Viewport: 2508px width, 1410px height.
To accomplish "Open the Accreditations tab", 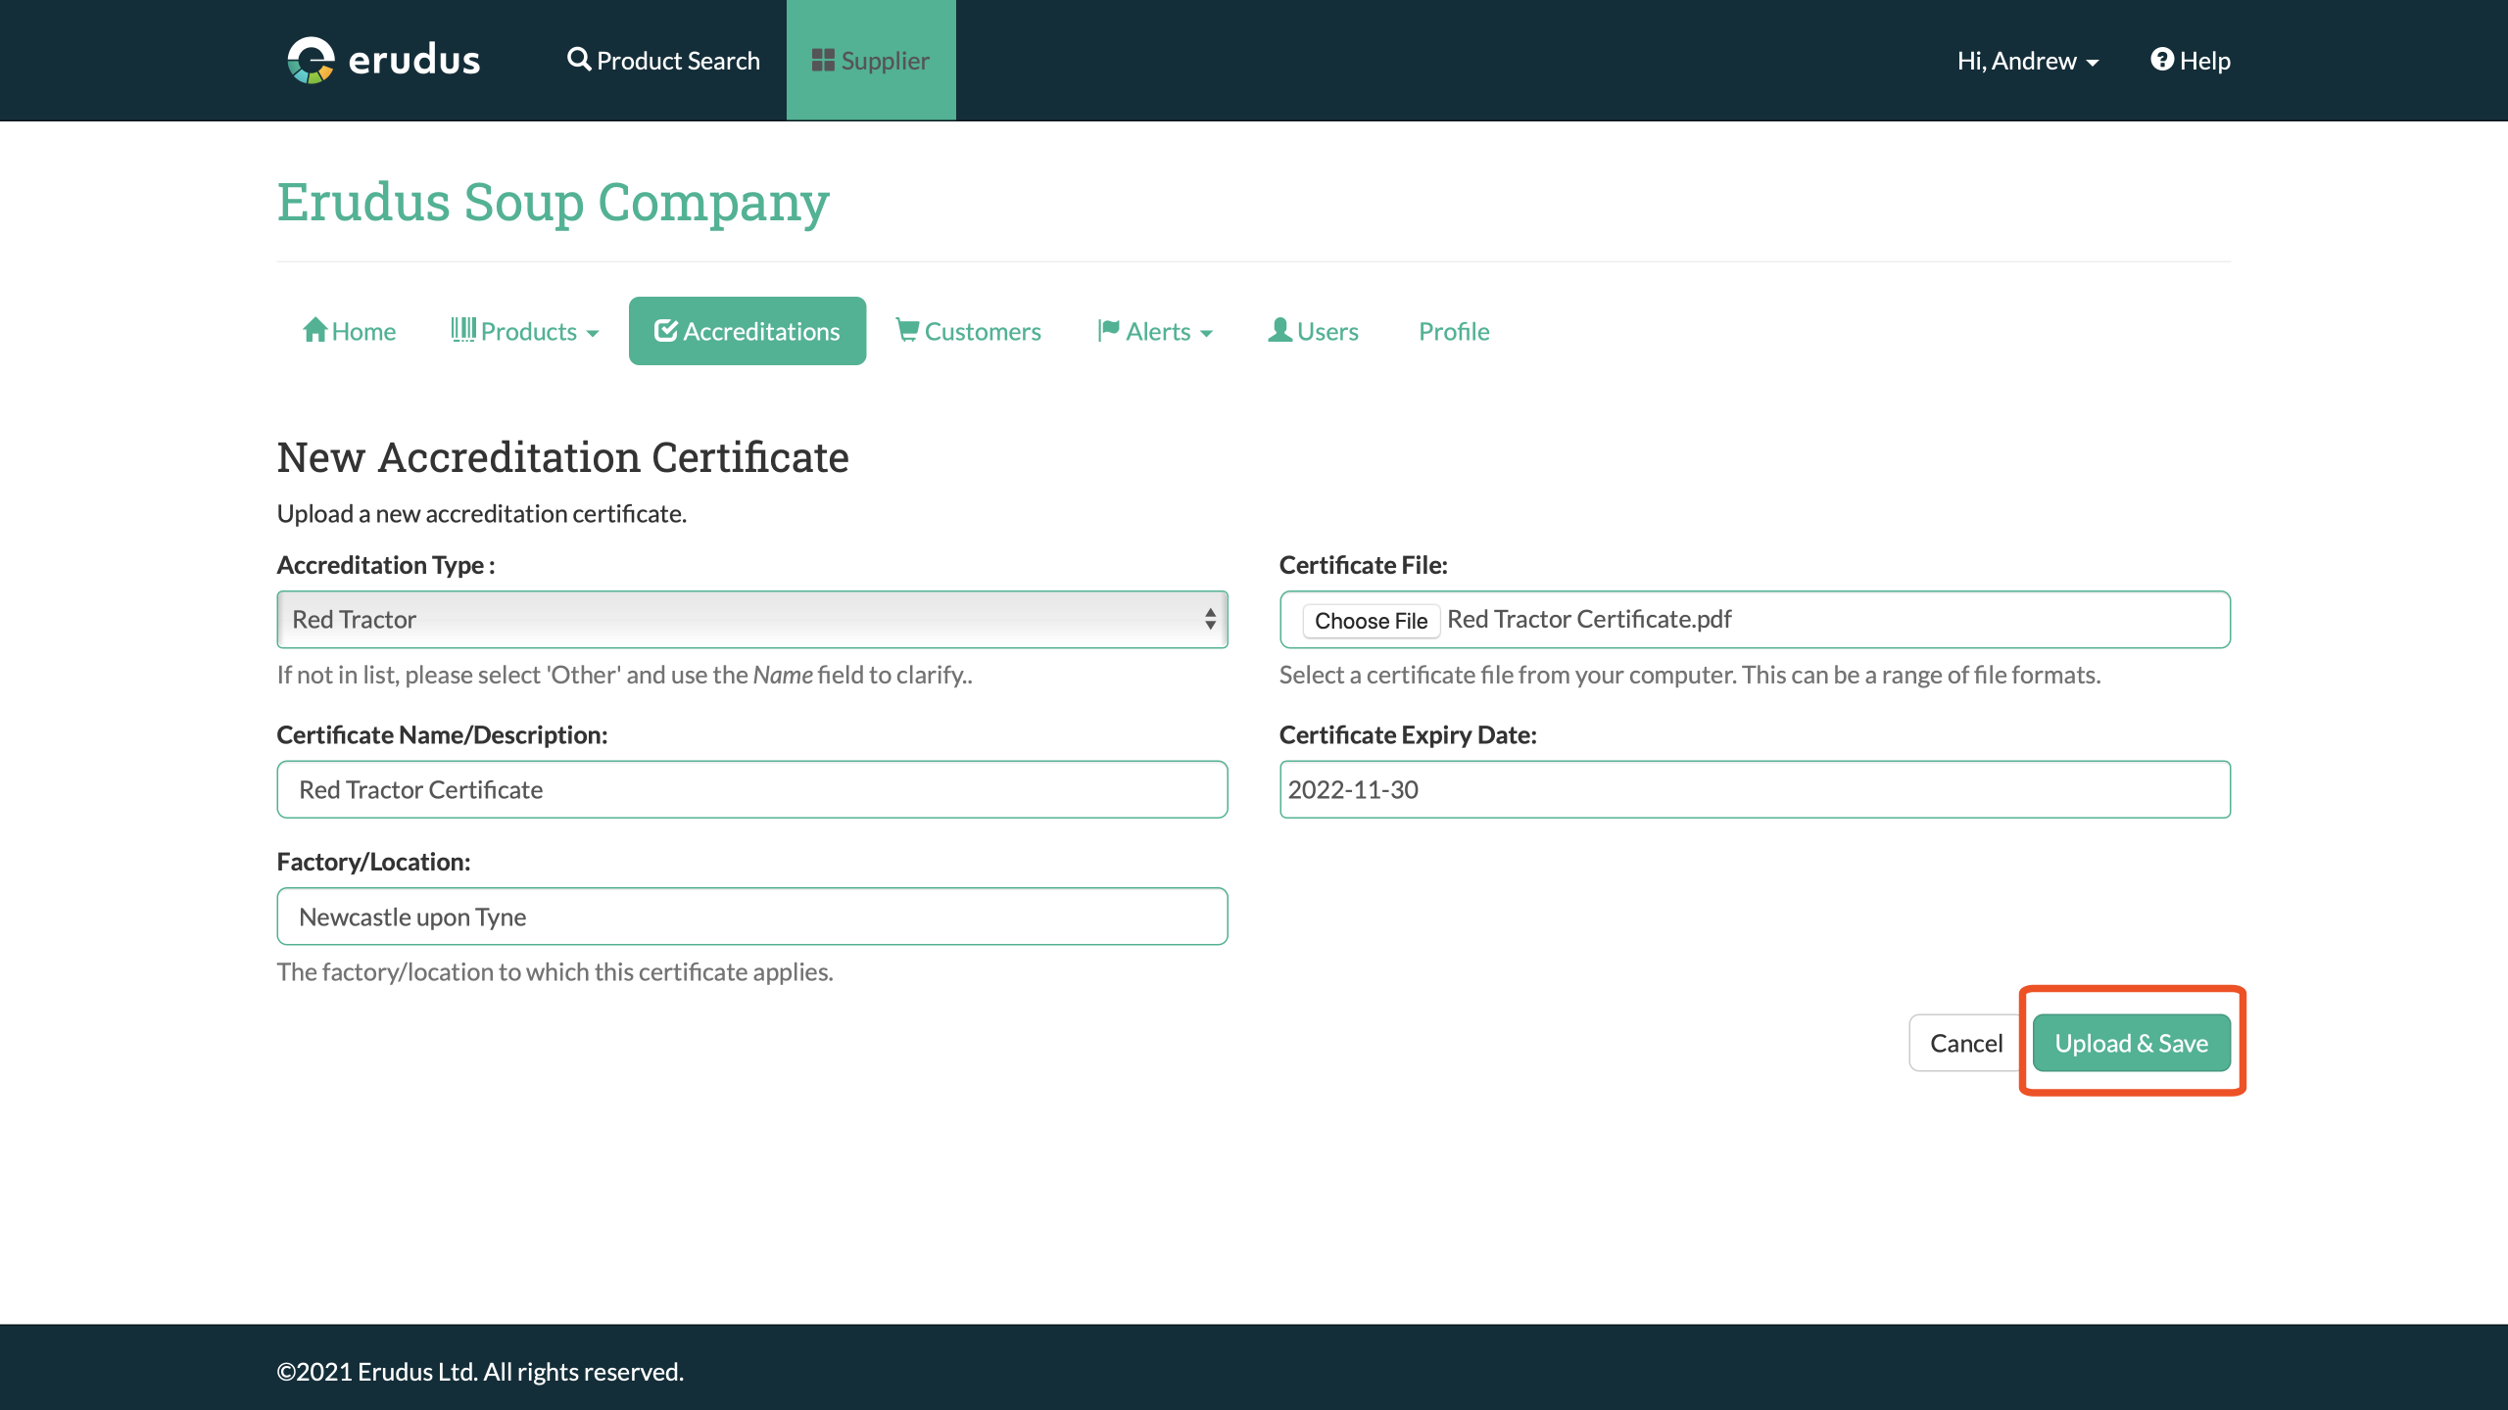I will [747, 331].
